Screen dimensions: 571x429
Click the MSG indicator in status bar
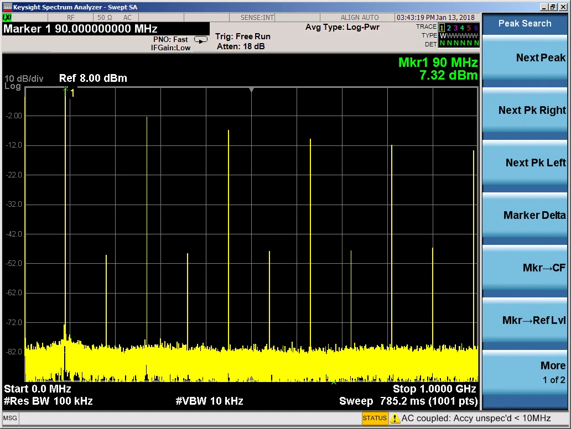10,418
